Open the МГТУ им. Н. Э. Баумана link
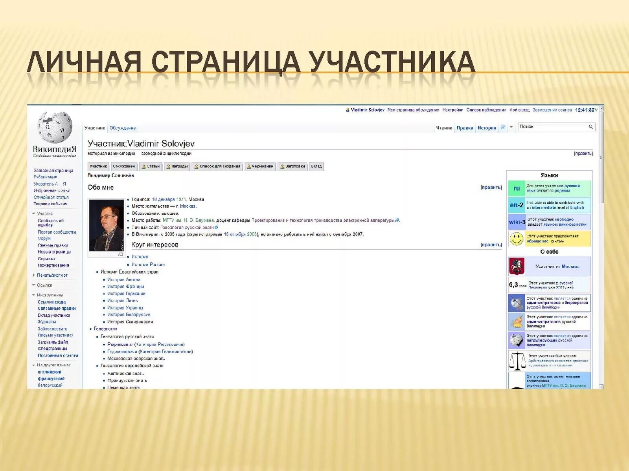The height and width of the screenshot is (471, 629). point(188,221)
